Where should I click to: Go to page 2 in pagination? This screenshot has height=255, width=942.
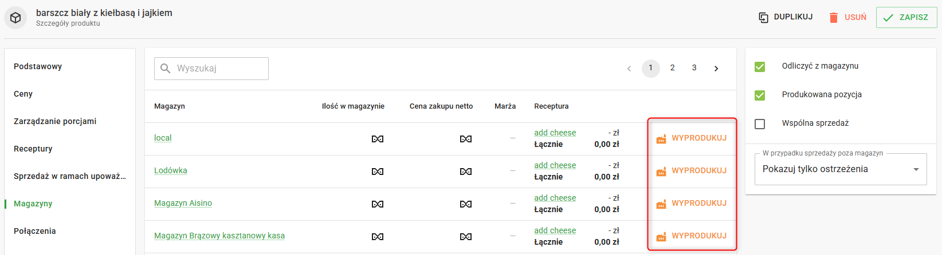click(673, 68)
